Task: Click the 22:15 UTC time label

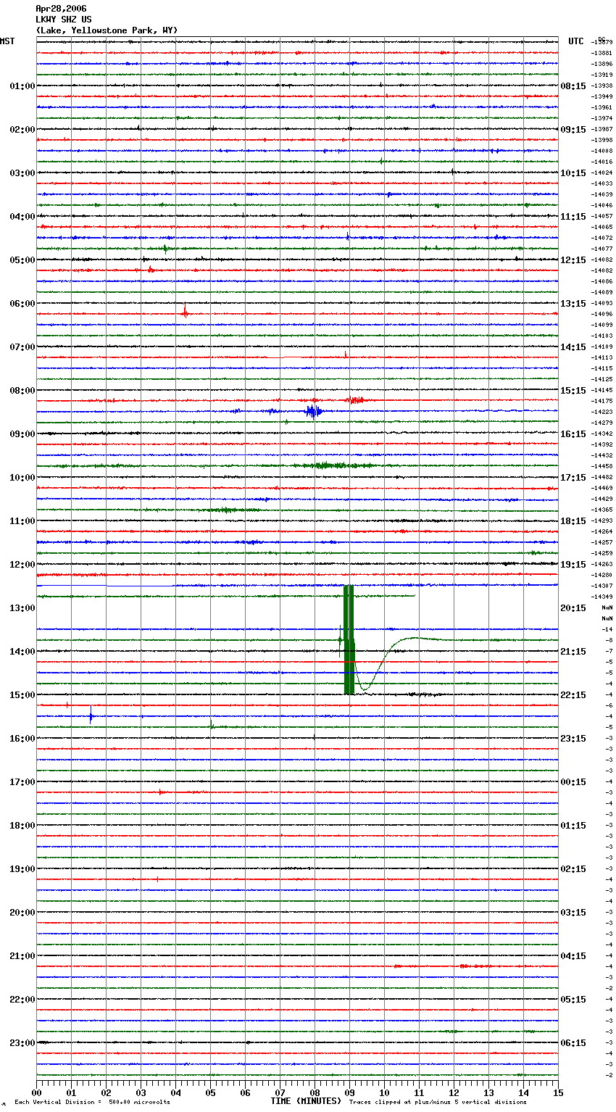Action: (x=573, y=695)
